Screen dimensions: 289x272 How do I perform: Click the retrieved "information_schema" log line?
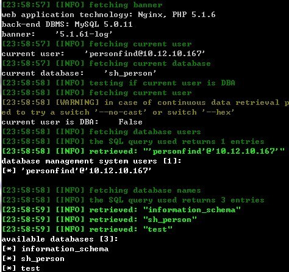121,210
